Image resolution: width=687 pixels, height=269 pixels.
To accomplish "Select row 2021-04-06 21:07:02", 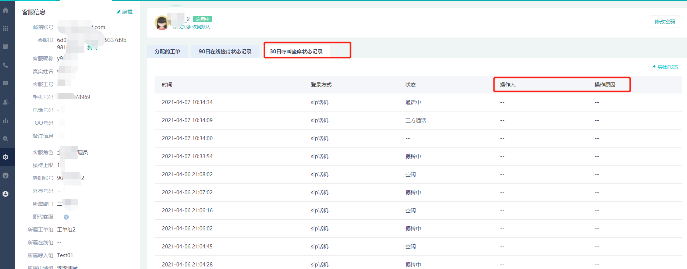I will (418, 192).
